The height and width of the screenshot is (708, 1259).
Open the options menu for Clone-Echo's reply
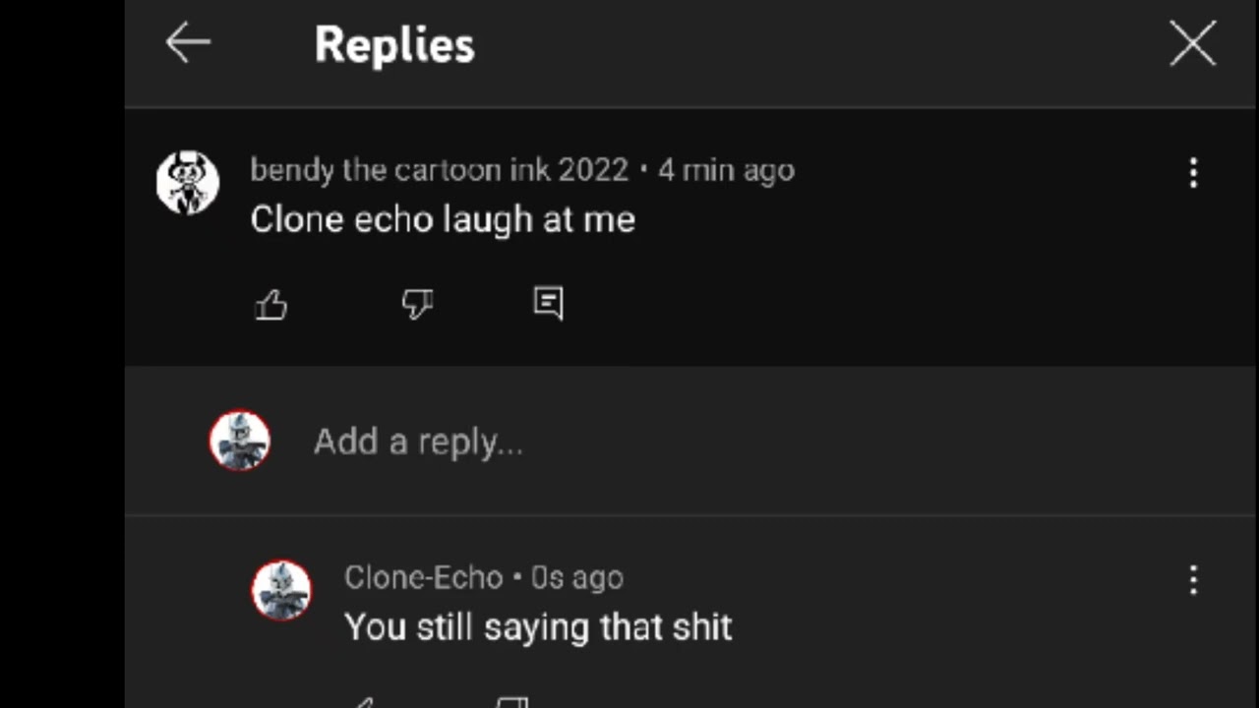[x=1193, y=580]
